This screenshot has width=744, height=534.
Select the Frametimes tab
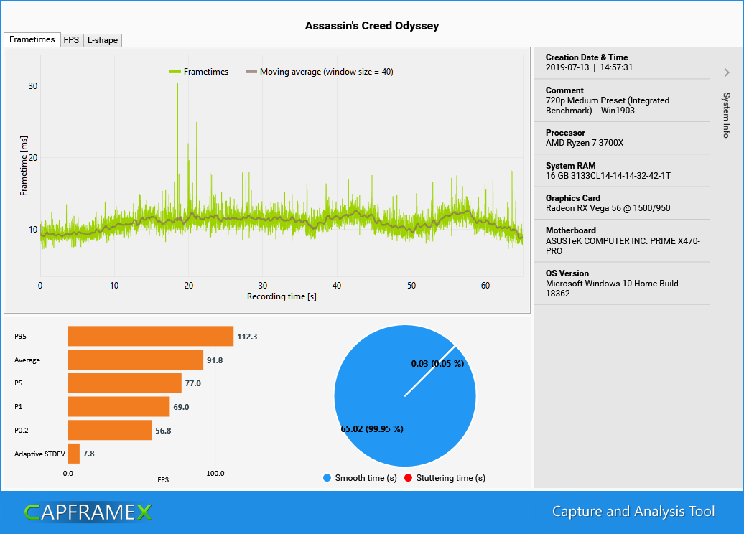point(32,39)
